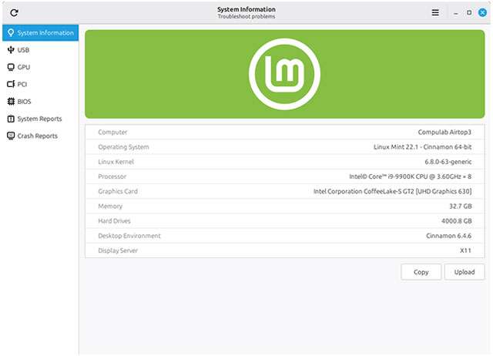The width and height of the screenshot is (493, 356).
Task: Open the hamburger menu
Action: point(435,13)
